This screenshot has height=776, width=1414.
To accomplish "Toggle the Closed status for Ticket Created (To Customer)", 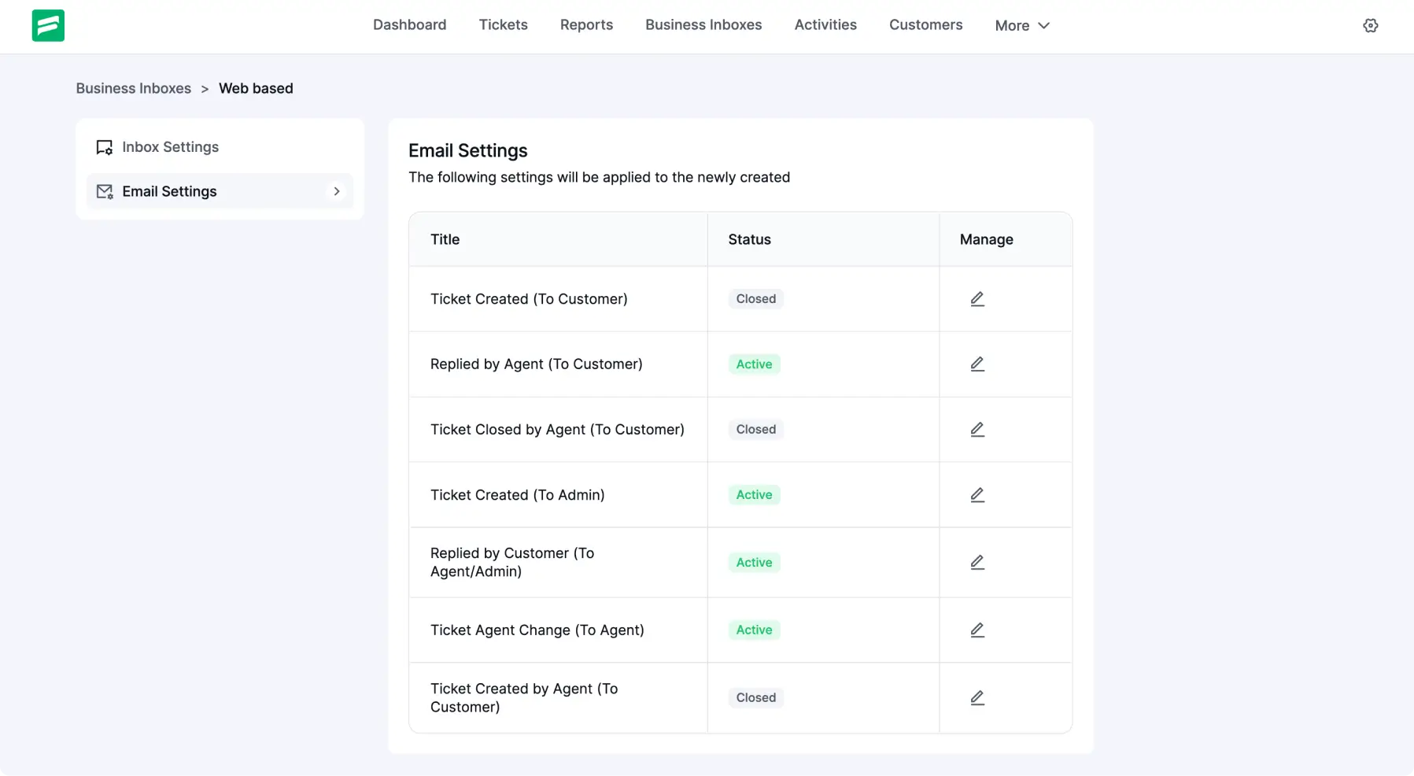I will (x=755, y=299).
